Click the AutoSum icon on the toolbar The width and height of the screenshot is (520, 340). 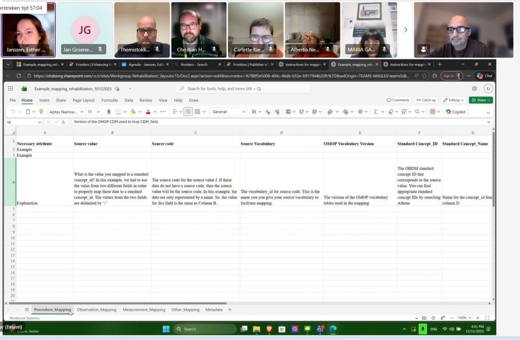pyautogui.click(x=375, y=112)
